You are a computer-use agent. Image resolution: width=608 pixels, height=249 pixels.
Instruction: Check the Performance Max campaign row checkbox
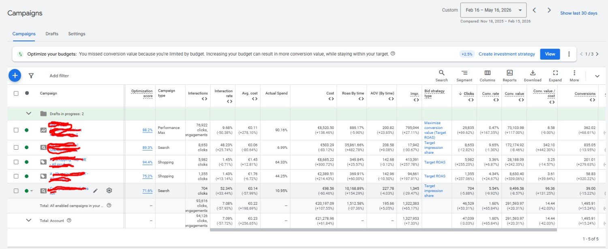click(16, 130)
